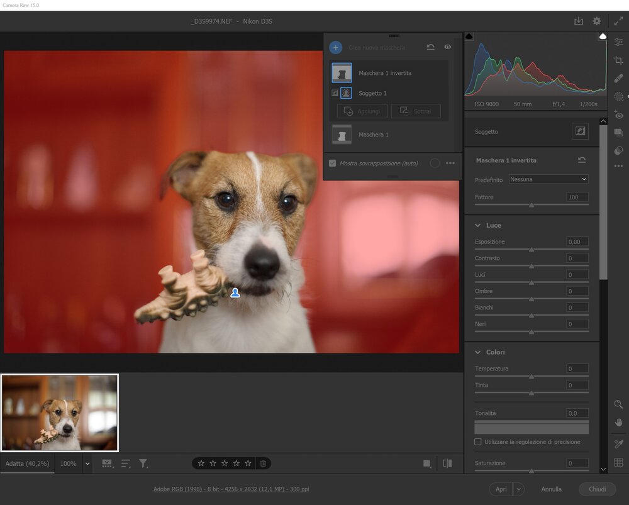Collapse the Luce section
Viewport: 629px width, 505px height.
coord(477,225)
